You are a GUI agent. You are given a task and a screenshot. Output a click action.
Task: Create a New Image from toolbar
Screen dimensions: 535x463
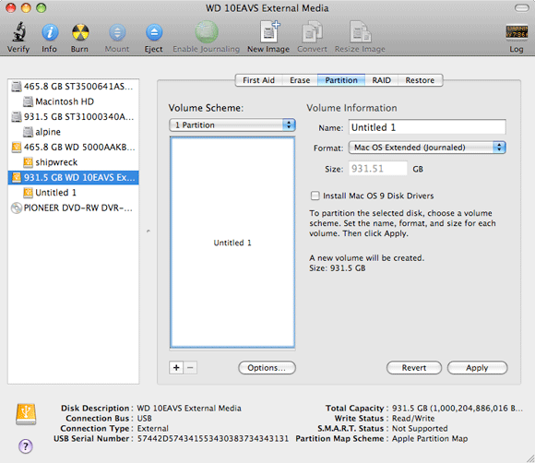[x=269, y=31]
